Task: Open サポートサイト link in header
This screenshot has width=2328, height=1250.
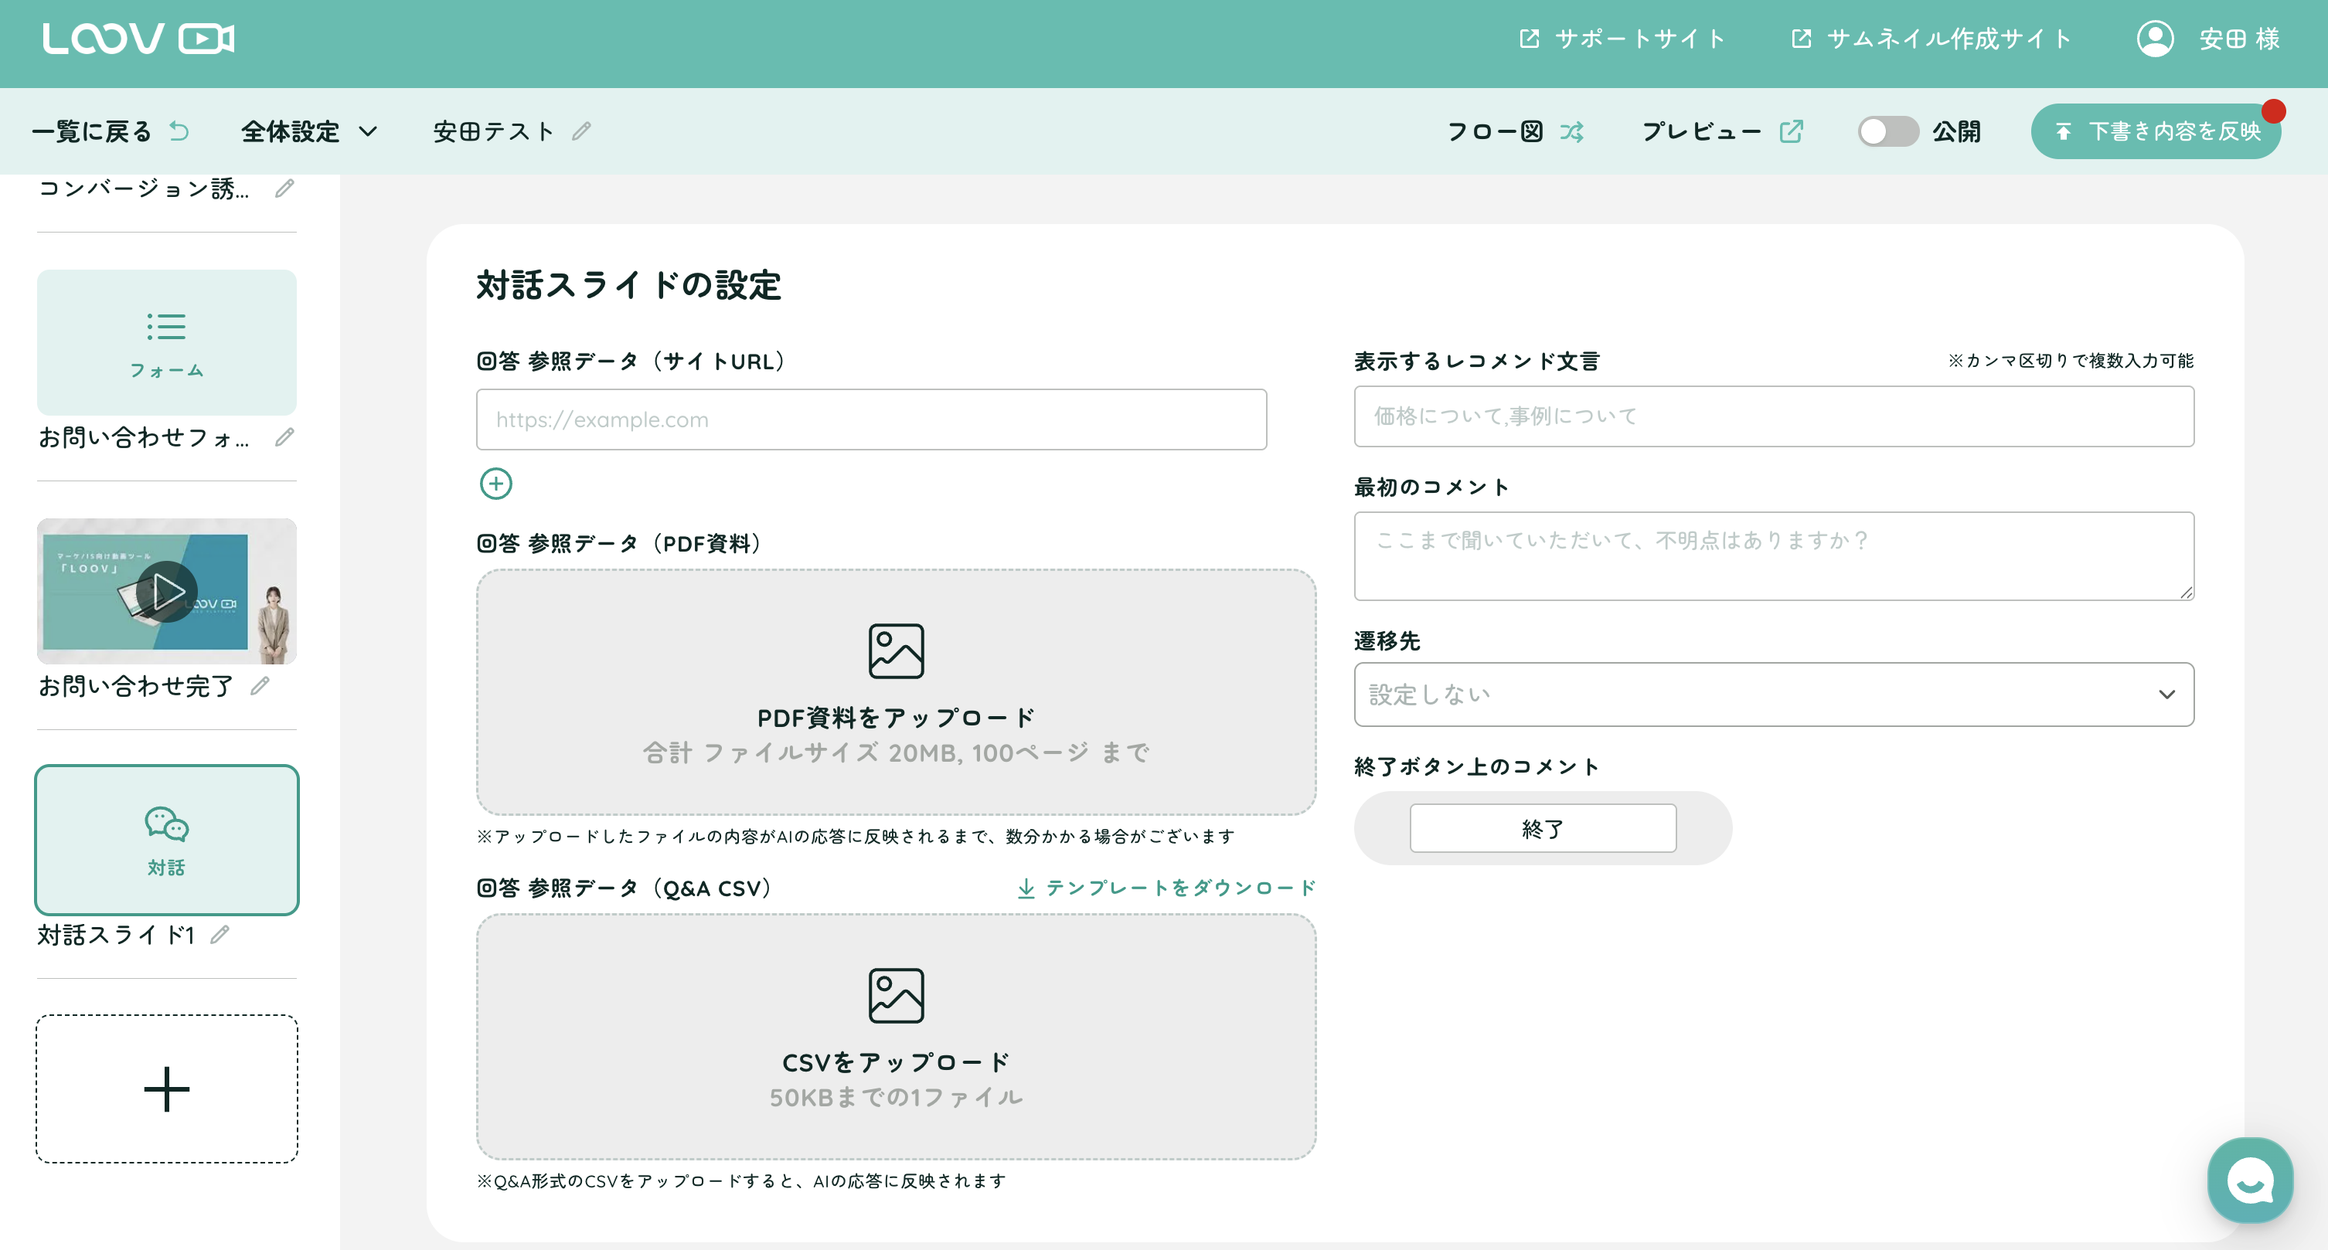Action: tap(1623, 39)
